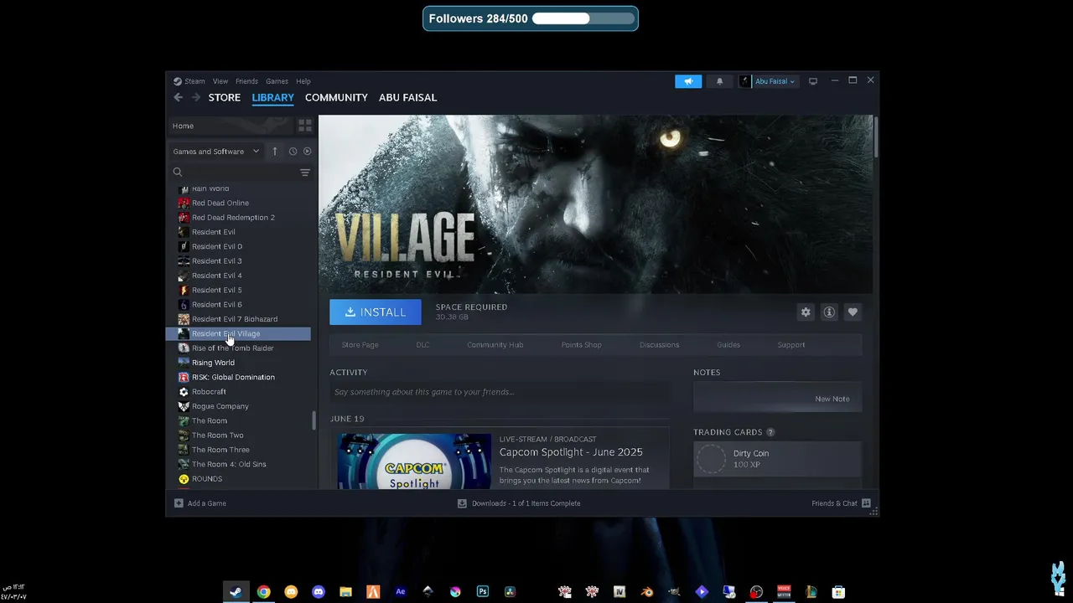Open Blender from the taskbar
The image size is (1073, 603).
[646, 591]
